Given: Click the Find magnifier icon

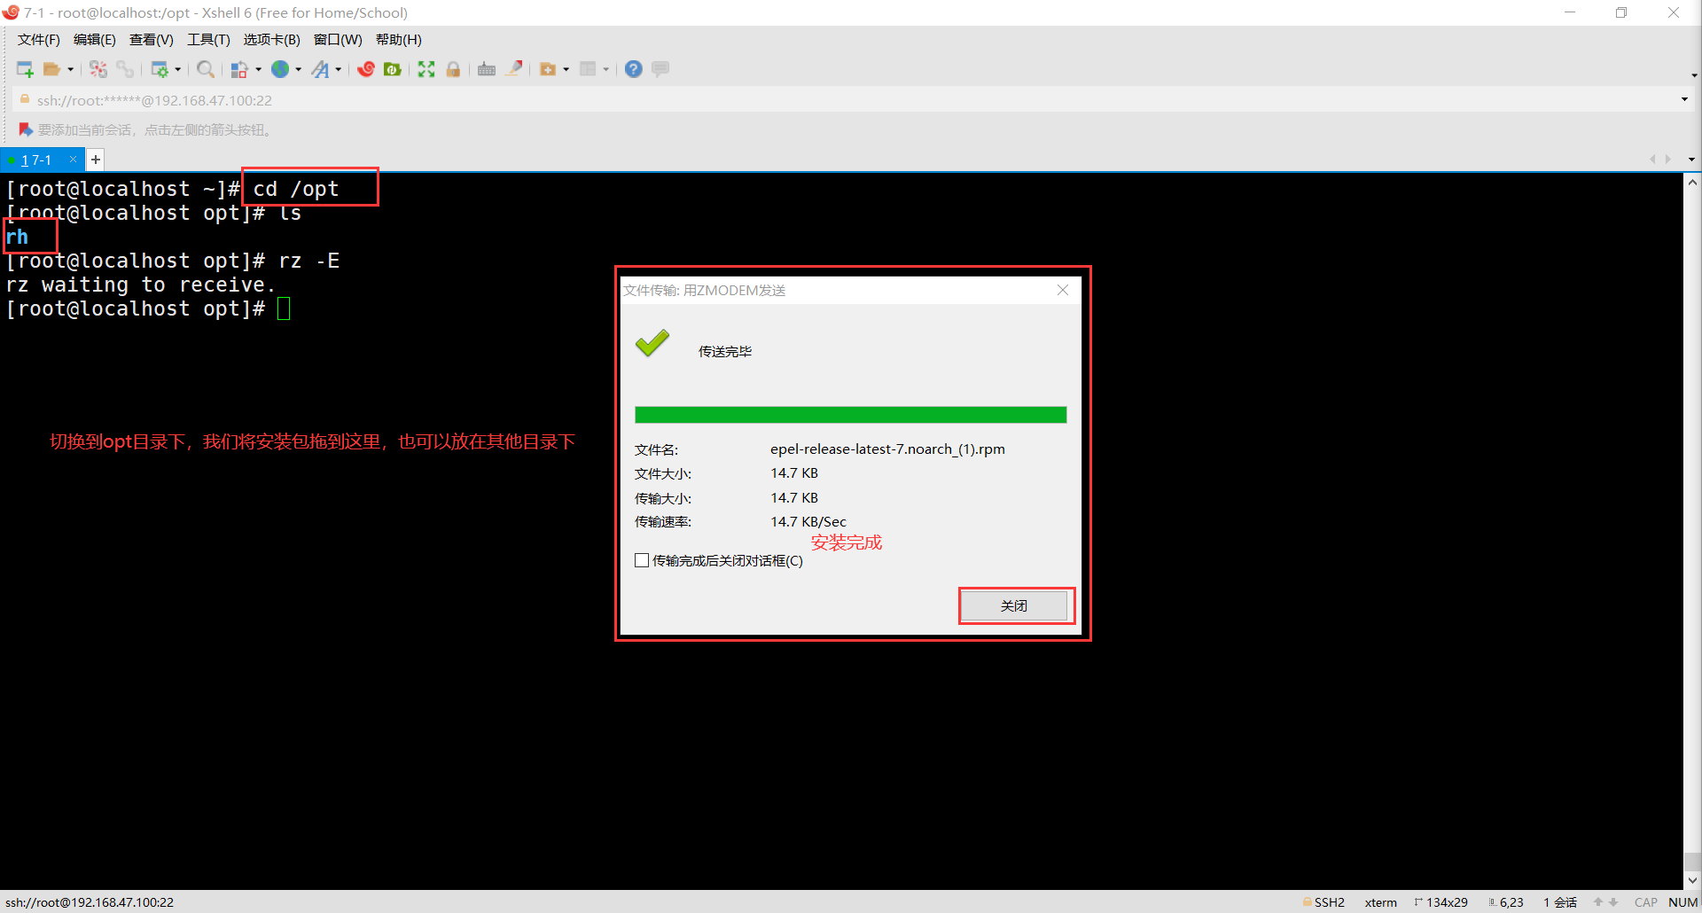Looking at the screenshot, I should pyautogui.click(x=206, y=69).
